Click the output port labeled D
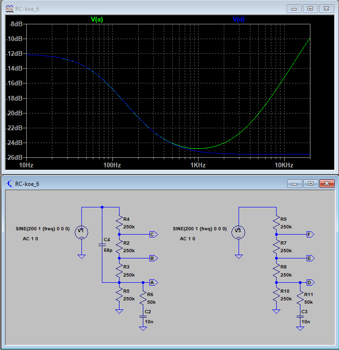The image size is (339, 350). (x=310, y=282)
